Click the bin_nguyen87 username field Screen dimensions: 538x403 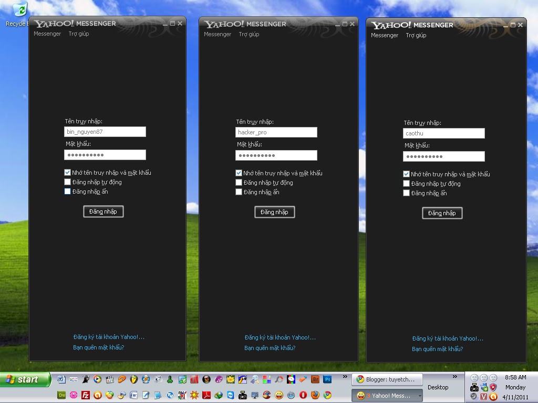[x=105, y=132]
